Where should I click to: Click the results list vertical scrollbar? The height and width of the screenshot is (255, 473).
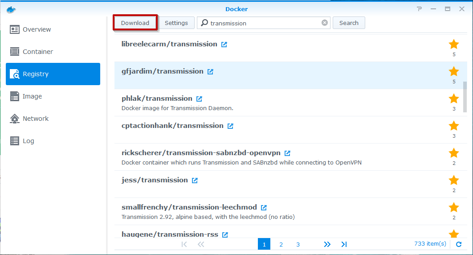465,97
